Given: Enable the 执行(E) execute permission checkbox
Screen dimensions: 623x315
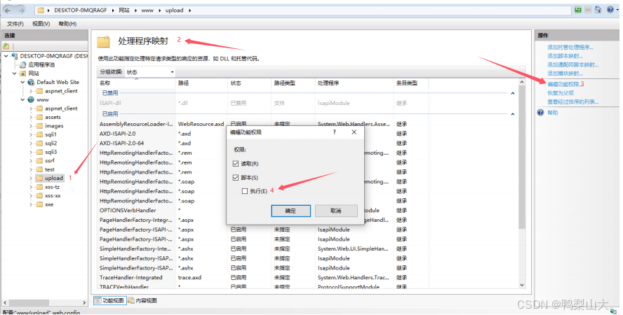Looking at the screenshot, I should tap(244, 191).
